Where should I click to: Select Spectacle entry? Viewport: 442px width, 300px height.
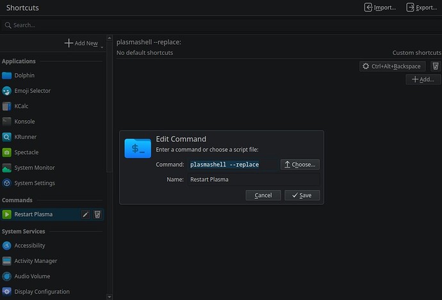pos(53,152)
